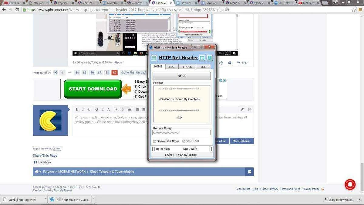Open text color picker in reply editor
Viewport: 364px width, 205px height.
coord(96,109)
